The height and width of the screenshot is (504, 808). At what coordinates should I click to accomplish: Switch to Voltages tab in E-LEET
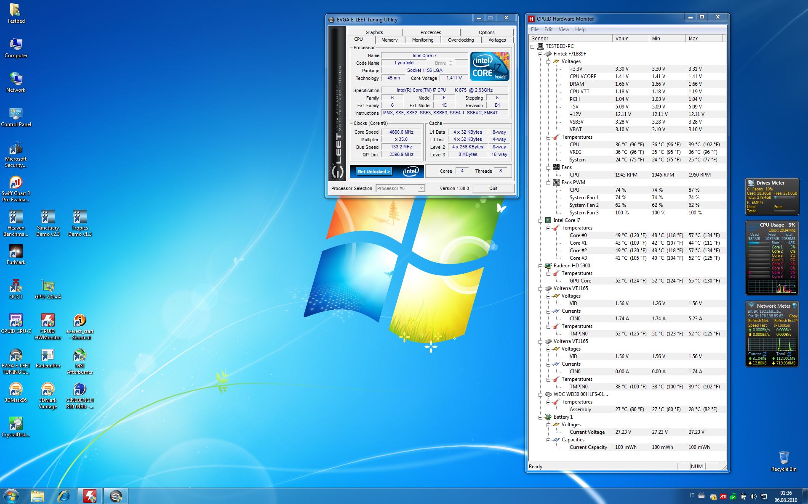(x=497, y=40)
